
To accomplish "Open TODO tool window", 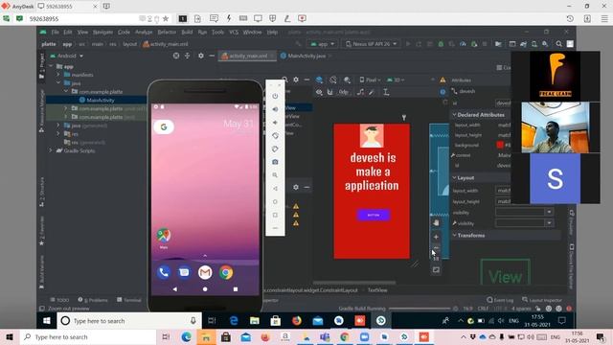I will [x=59, y=300].
